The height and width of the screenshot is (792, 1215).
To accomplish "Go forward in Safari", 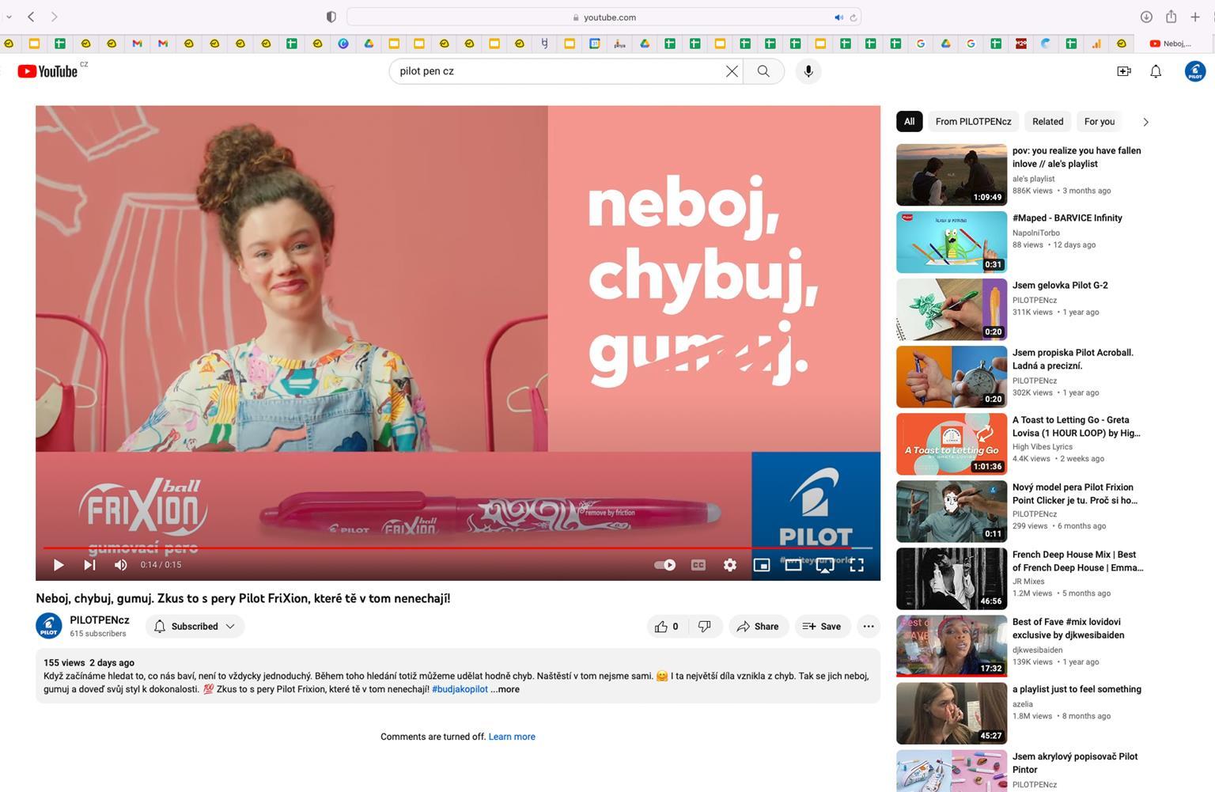I will 54,17.
